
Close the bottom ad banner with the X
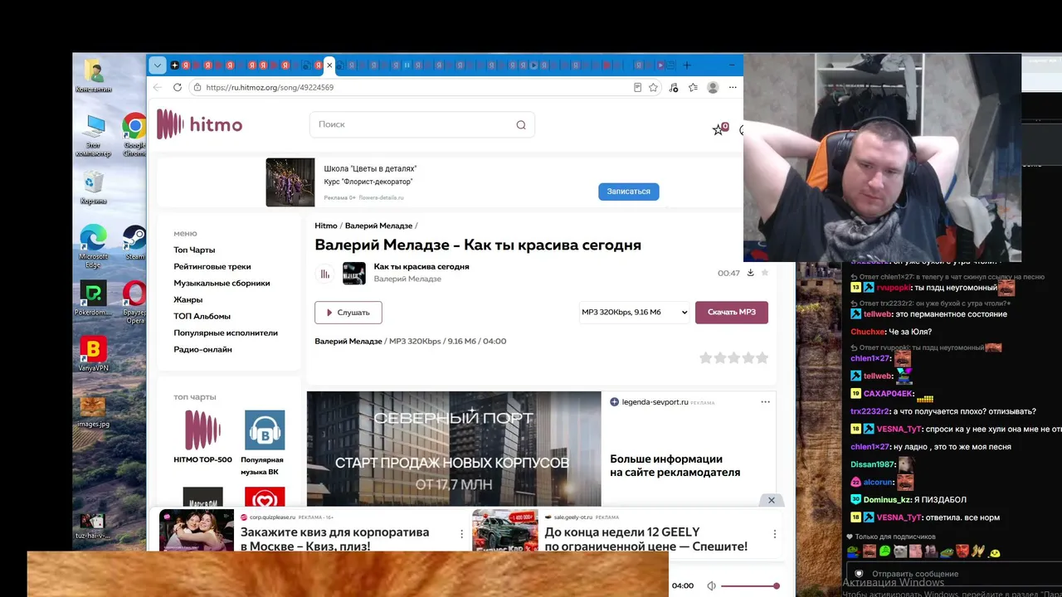pyautogui.click(x=772, y=500)
